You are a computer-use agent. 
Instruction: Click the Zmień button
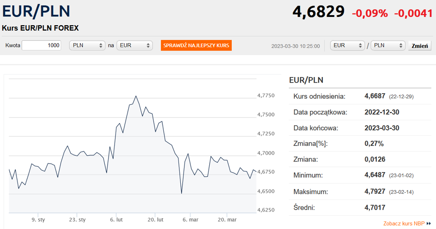tap(419, 46)
